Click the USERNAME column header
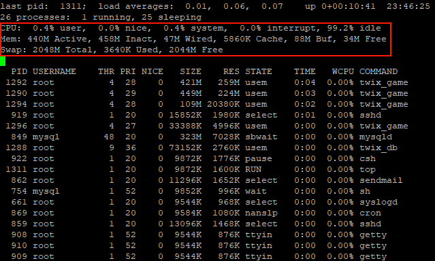This screenshot has width=435, height=261. (54, 71)
